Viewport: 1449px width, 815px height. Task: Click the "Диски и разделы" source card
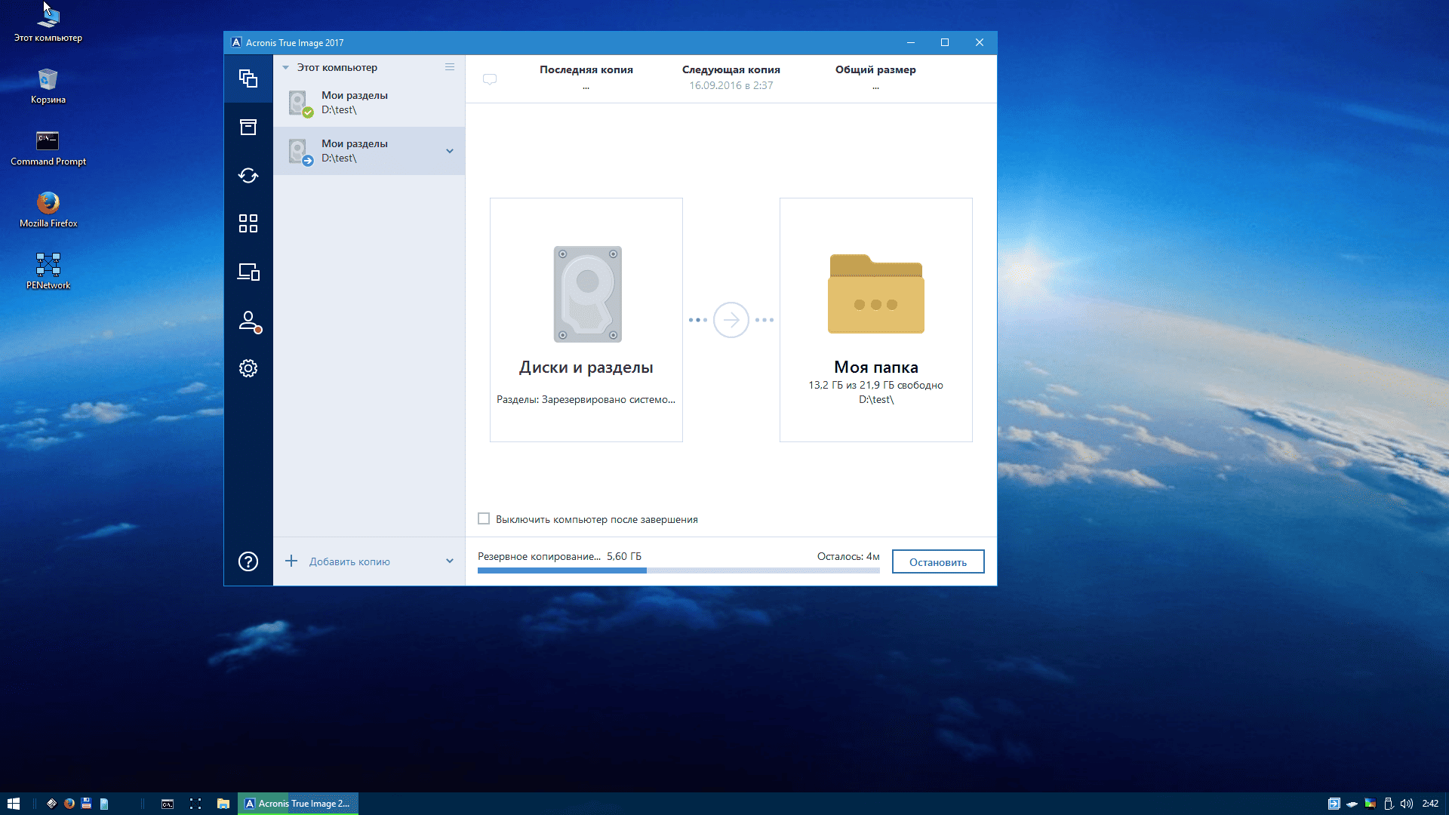[586, 320]
